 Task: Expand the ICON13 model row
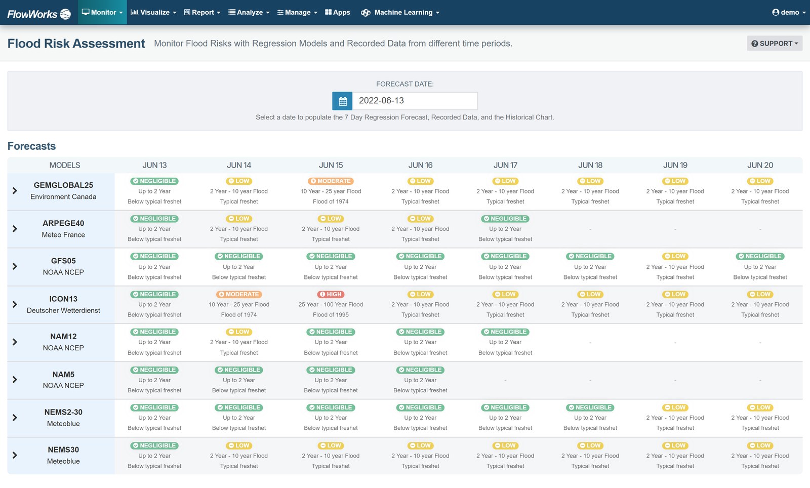pos(15,304)
